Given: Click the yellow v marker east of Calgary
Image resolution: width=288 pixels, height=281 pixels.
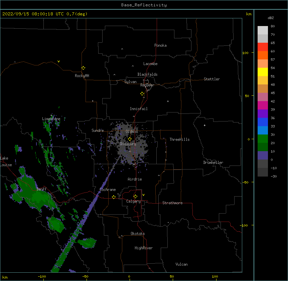Looking at the screenshot, I should (x=143, y=195).
